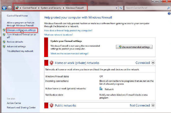The image size is (171, 113).
Task: Click Update your Firewall settings heading
Action: [x=66, y=41]
